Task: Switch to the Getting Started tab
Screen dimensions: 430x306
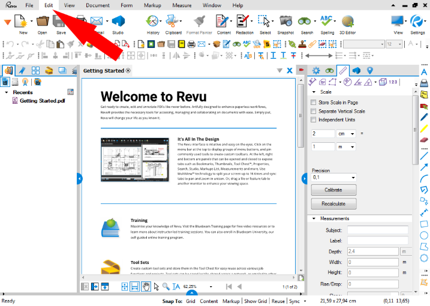Action: 104,71
